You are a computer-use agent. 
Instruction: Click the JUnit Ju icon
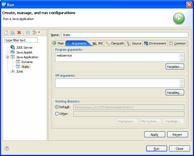[x=13, y=71]
